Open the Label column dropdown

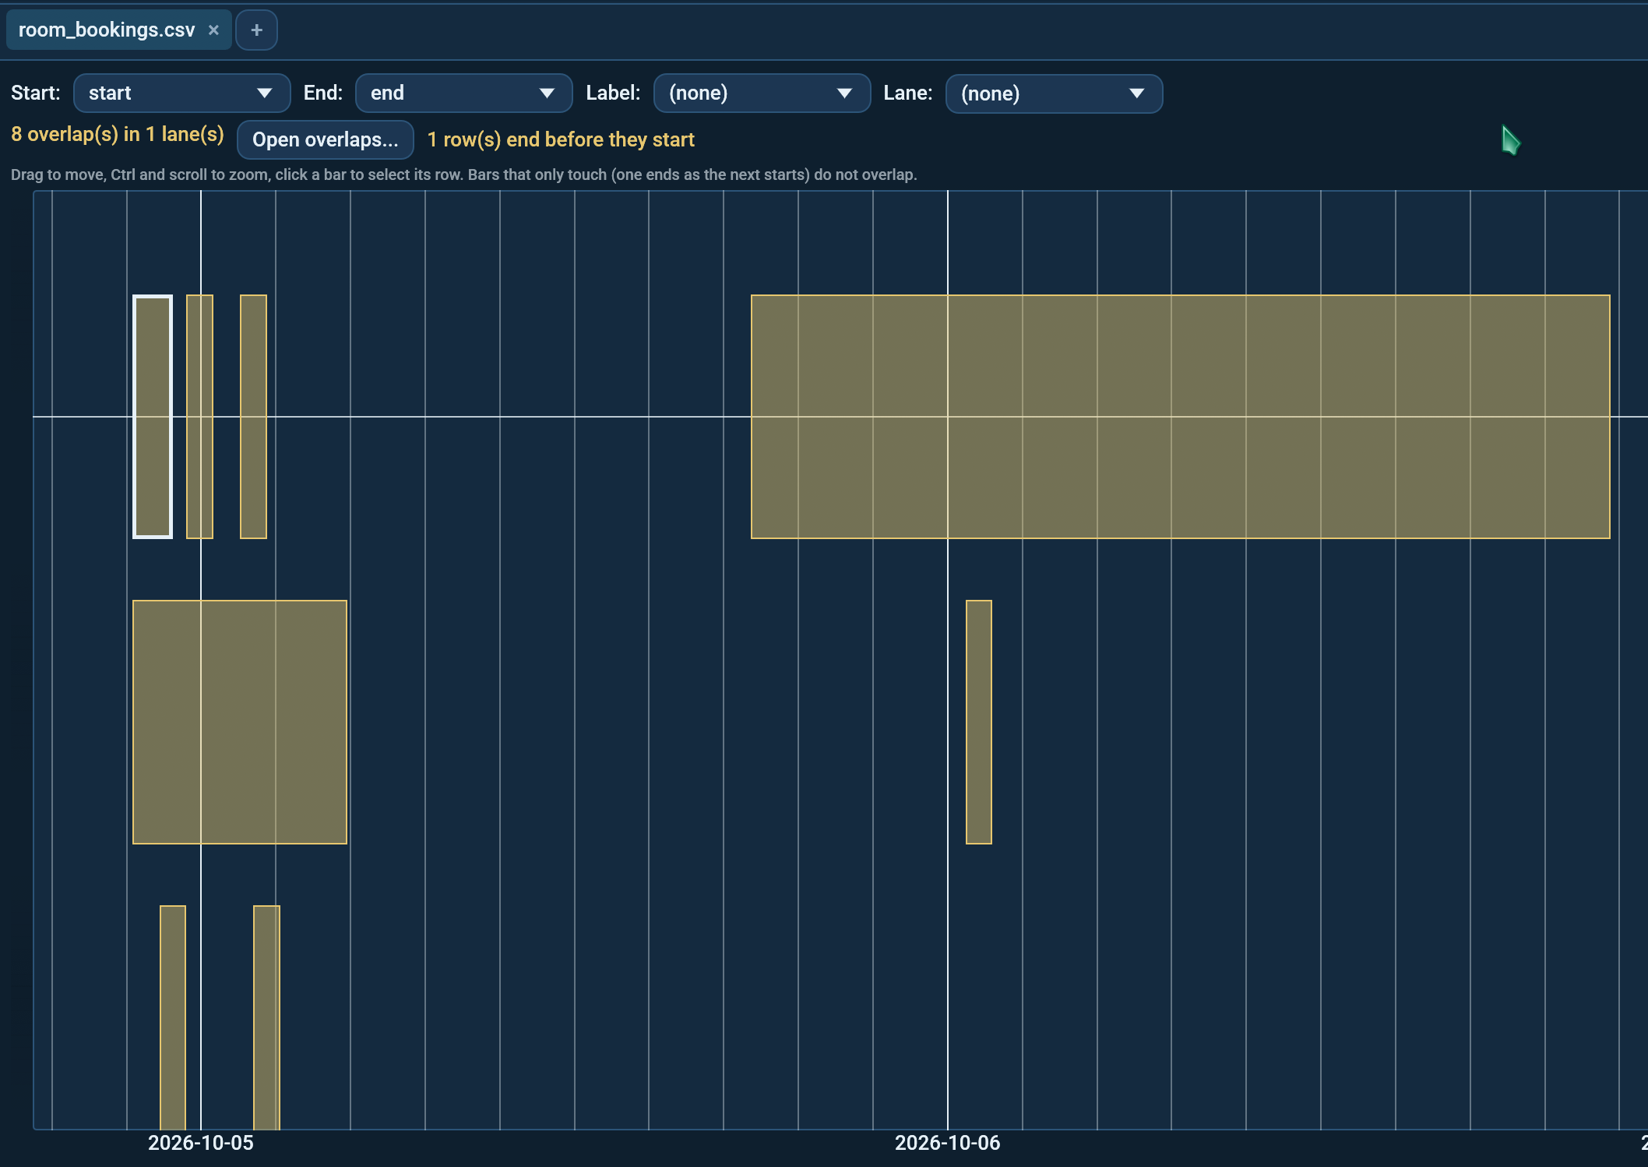coord(762,93)
